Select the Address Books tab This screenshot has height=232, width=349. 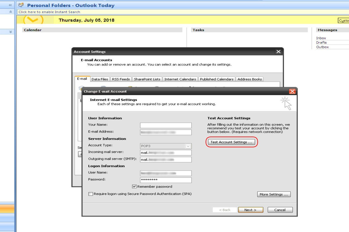point(250,79)
